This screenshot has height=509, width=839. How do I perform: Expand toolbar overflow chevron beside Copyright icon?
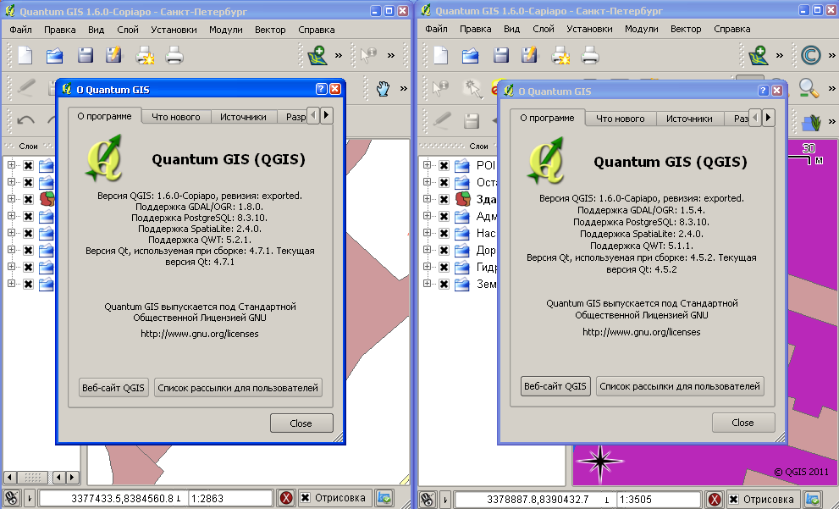[x=831, y=55]
